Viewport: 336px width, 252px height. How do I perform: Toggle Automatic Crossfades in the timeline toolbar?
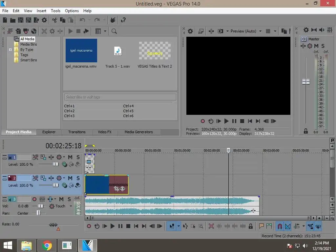[x=288, y=226]
